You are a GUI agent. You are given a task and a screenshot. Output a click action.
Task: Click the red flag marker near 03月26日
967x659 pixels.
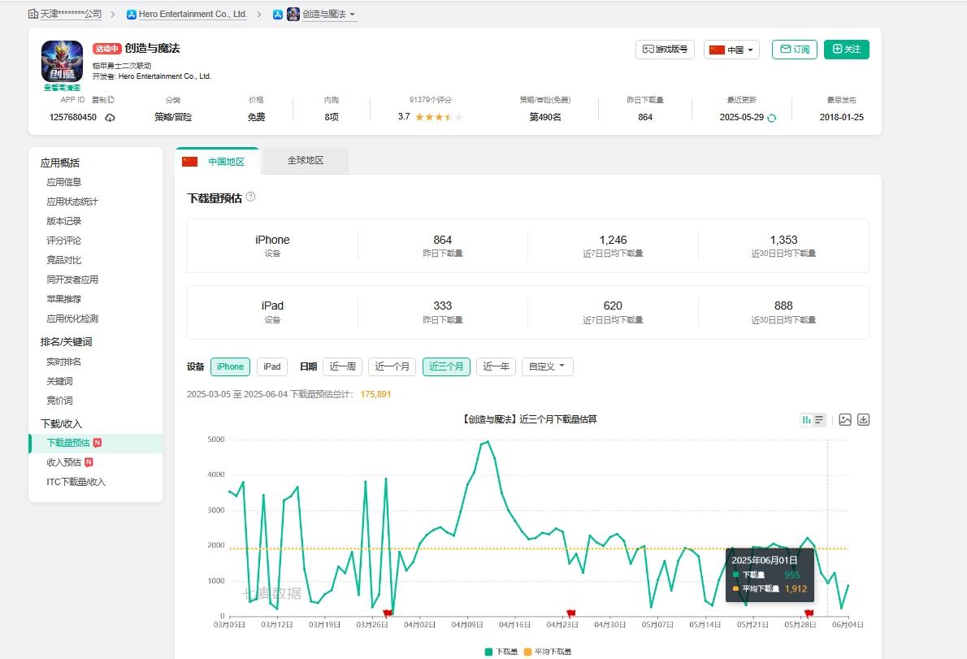388,613
